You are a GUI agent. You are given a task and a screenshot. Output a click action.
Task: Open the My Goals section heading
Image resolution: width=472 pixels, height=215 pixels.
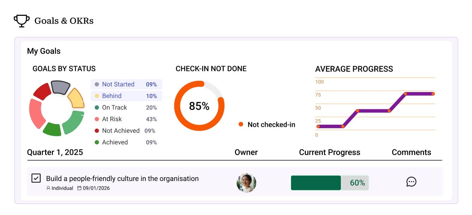point(44,51)
